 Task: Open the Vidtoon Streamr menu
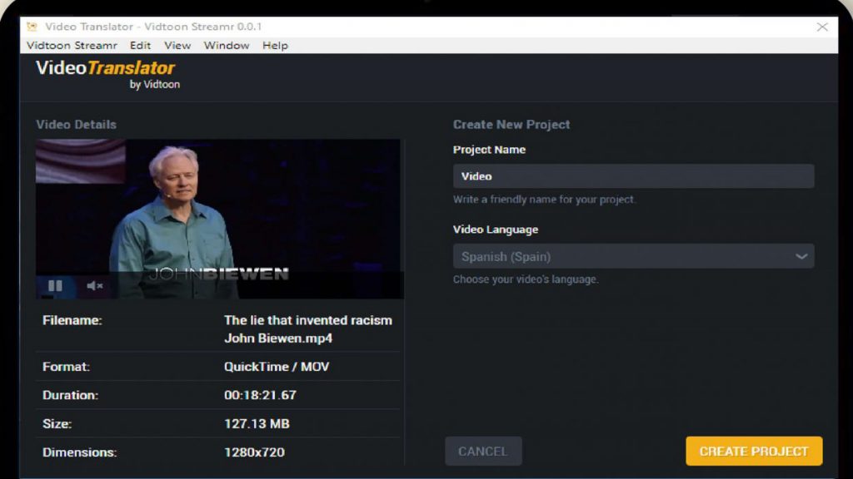pyautogui.click(x=72, y=46)
